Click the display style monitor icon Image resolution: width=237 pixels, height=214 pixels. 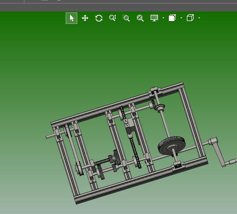tap(154, 18)
